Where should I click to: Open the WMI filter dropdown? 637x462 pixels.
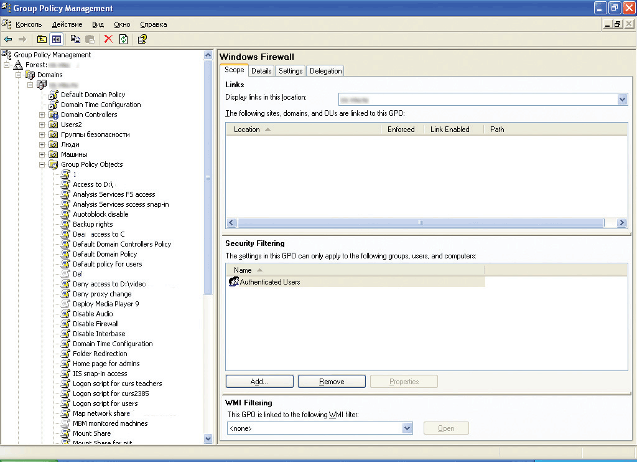click(407, 428)
